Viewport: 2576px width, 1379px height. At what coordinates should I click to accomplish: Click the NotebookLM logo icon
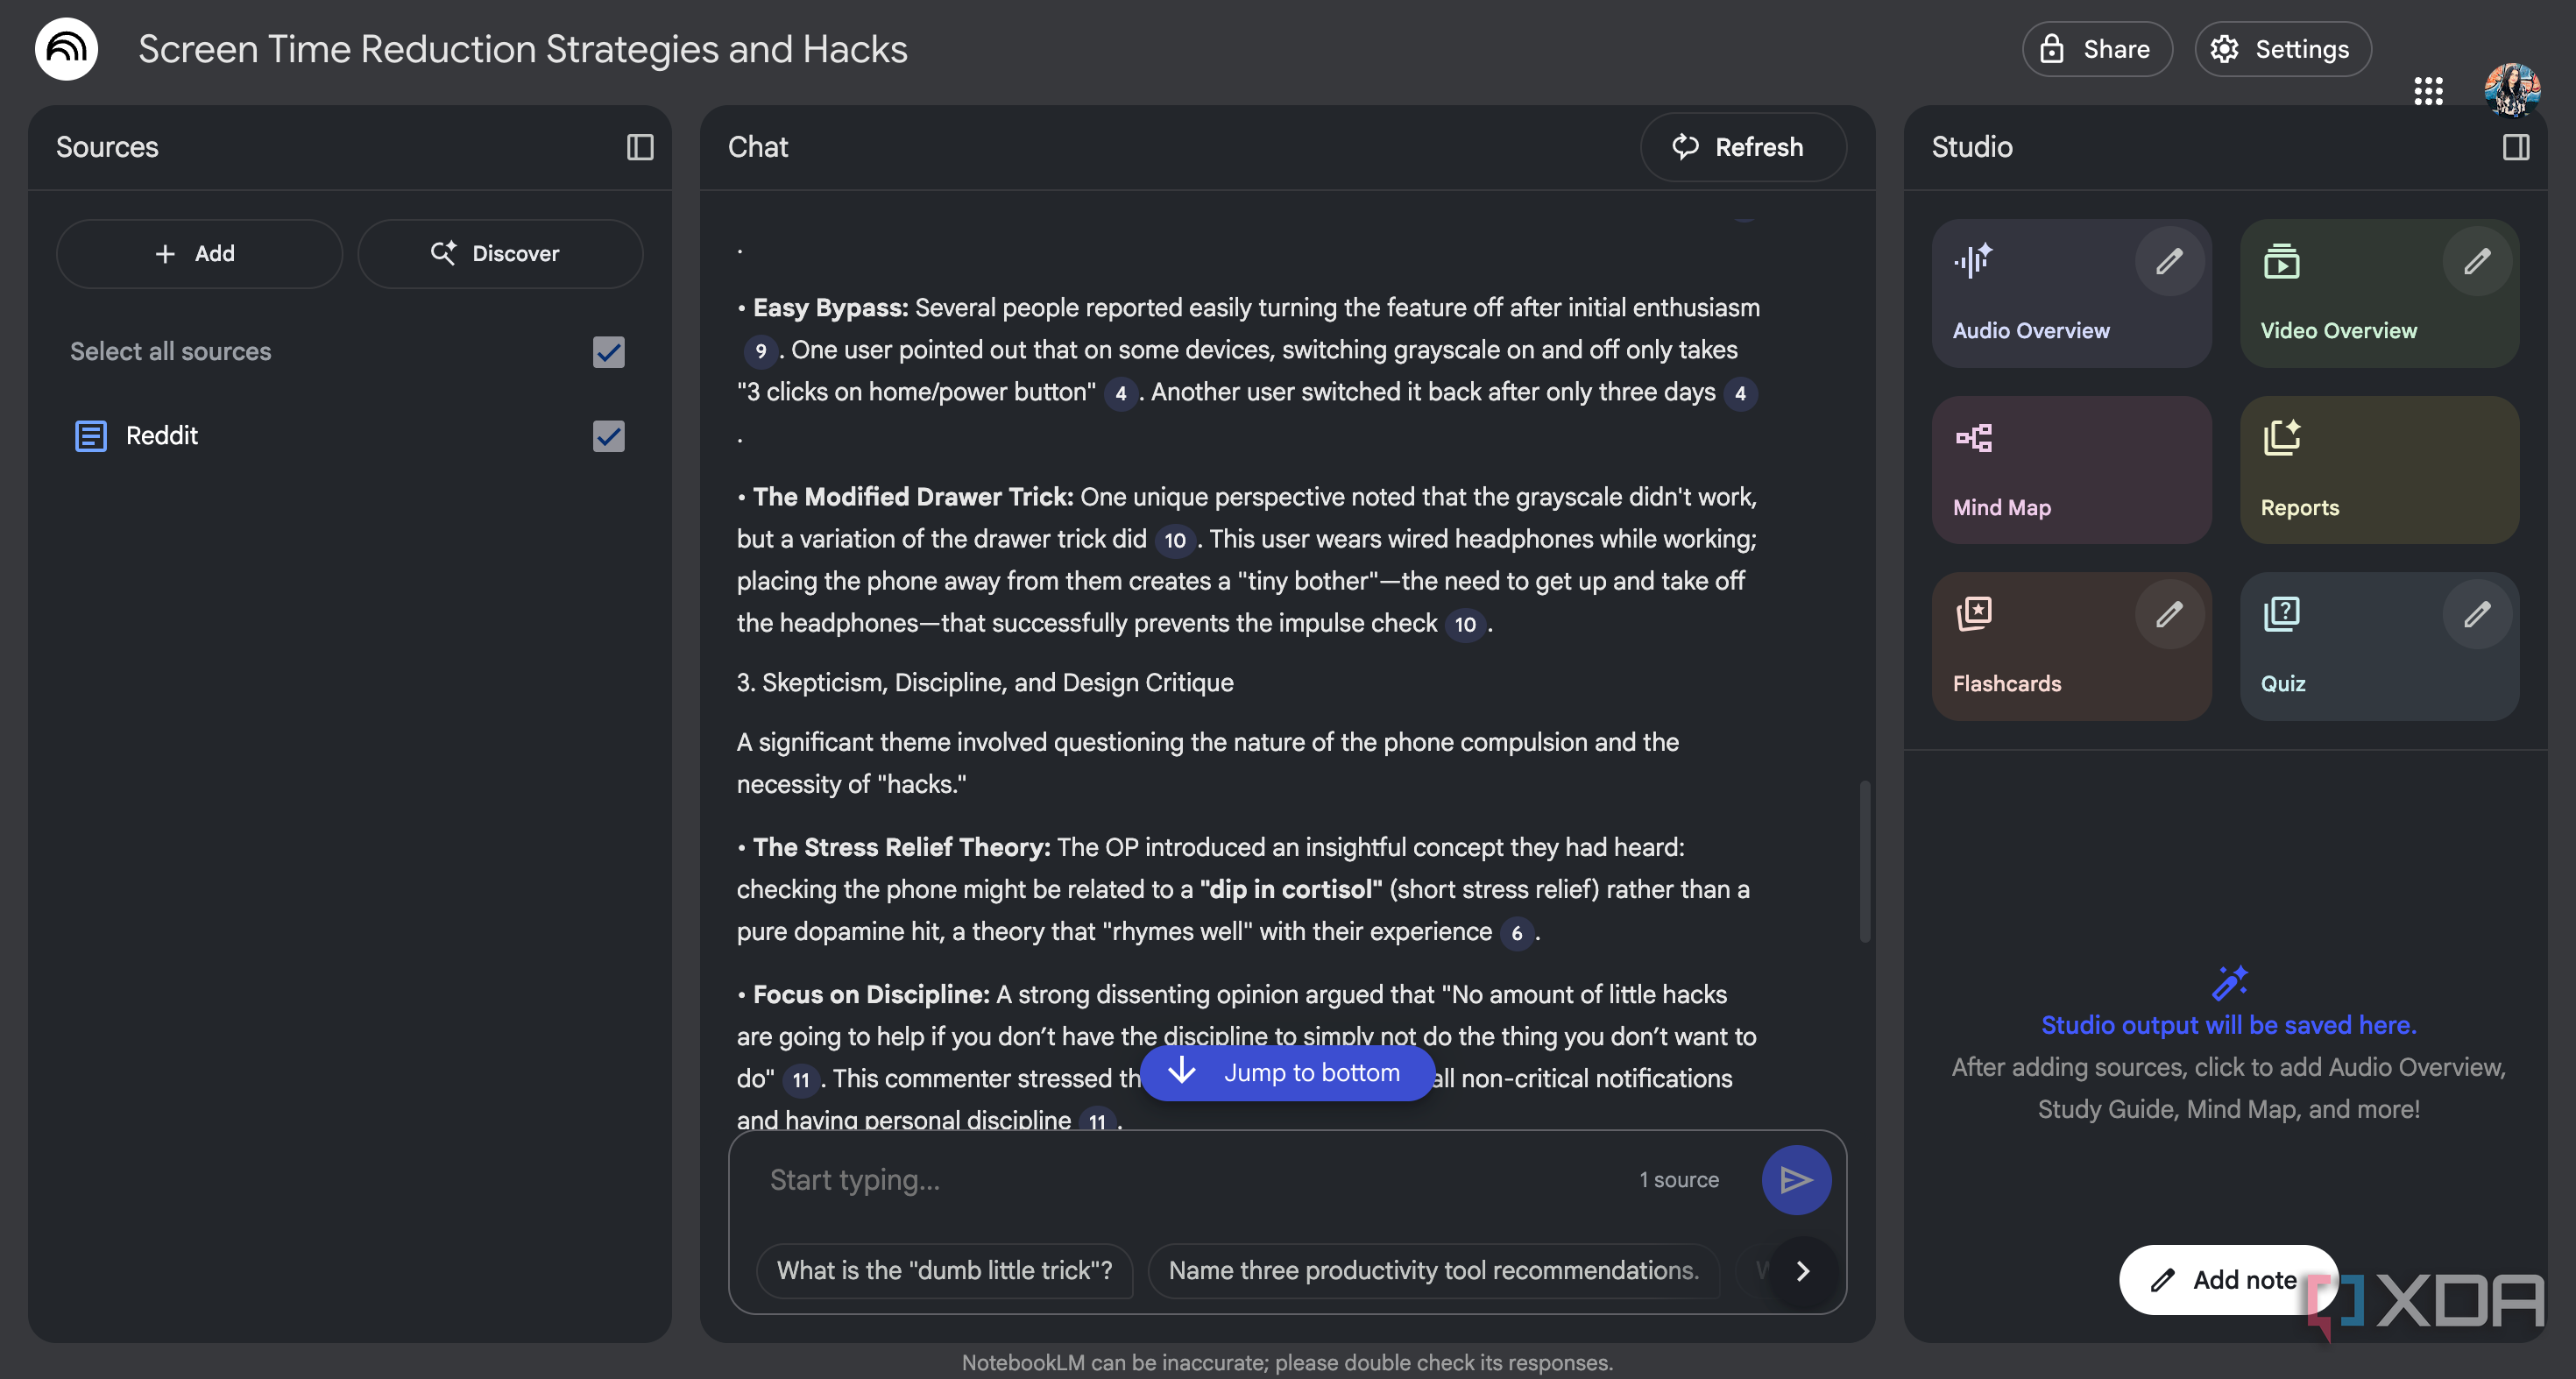[66, 49]
